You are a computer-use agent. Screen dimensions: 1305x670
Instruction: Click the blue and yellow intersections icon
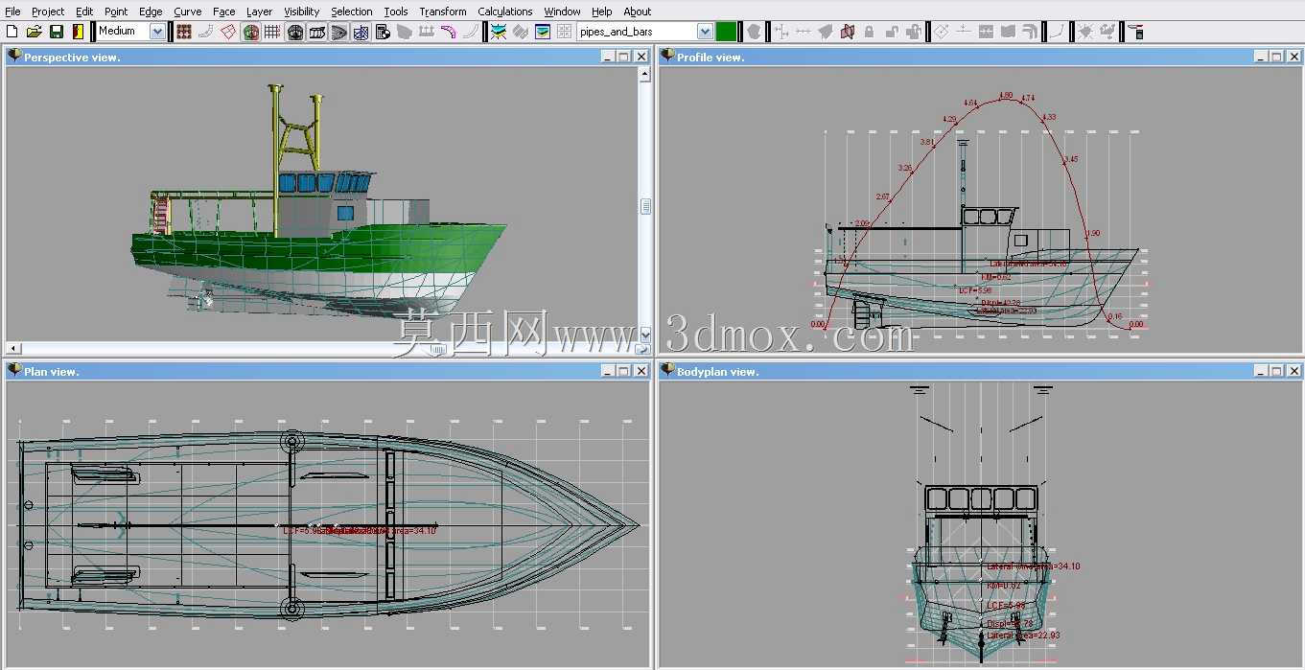coord(499,32)
